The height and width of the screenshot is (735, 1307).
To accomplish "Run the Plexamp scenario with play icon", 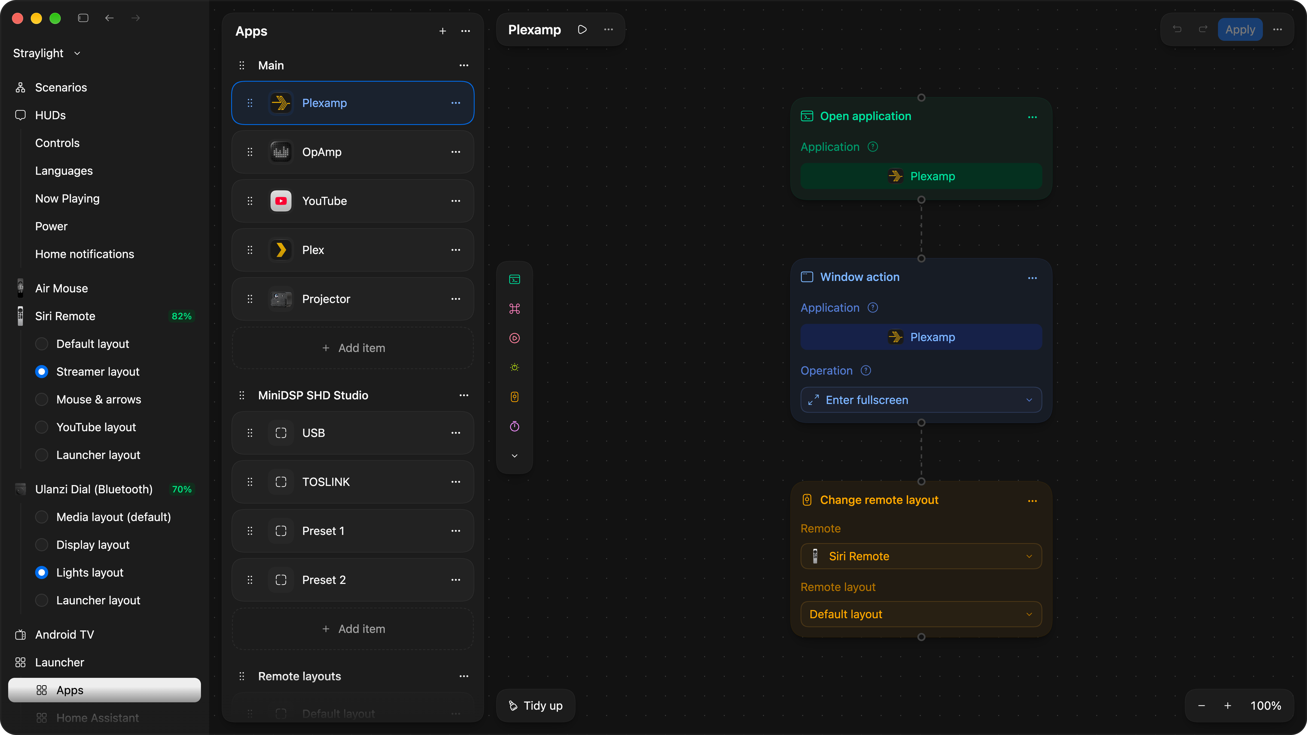I will pos(582,29).
